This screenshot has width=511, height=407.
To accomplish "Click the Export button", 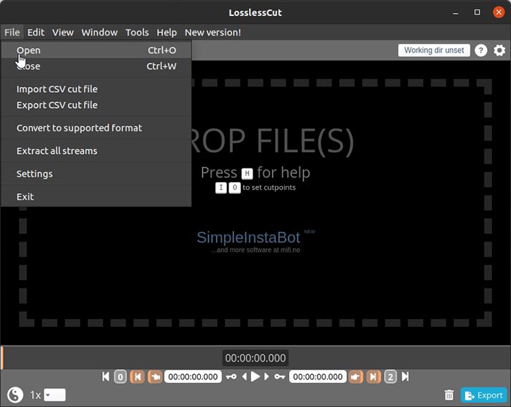I will coord(483,395).
